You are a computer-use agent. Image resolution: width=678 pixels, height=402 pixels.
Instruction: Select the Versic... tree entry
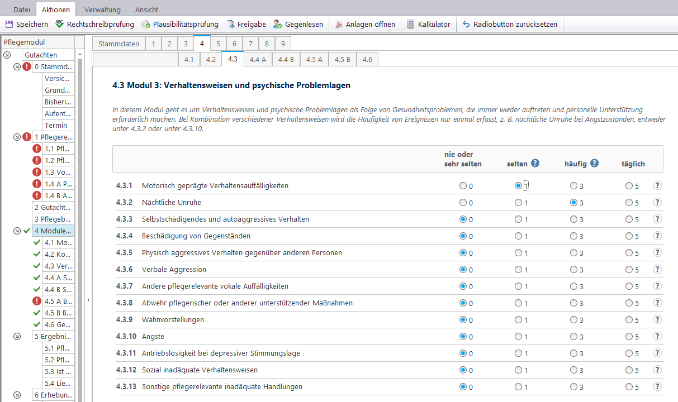(x=58, y=79)
